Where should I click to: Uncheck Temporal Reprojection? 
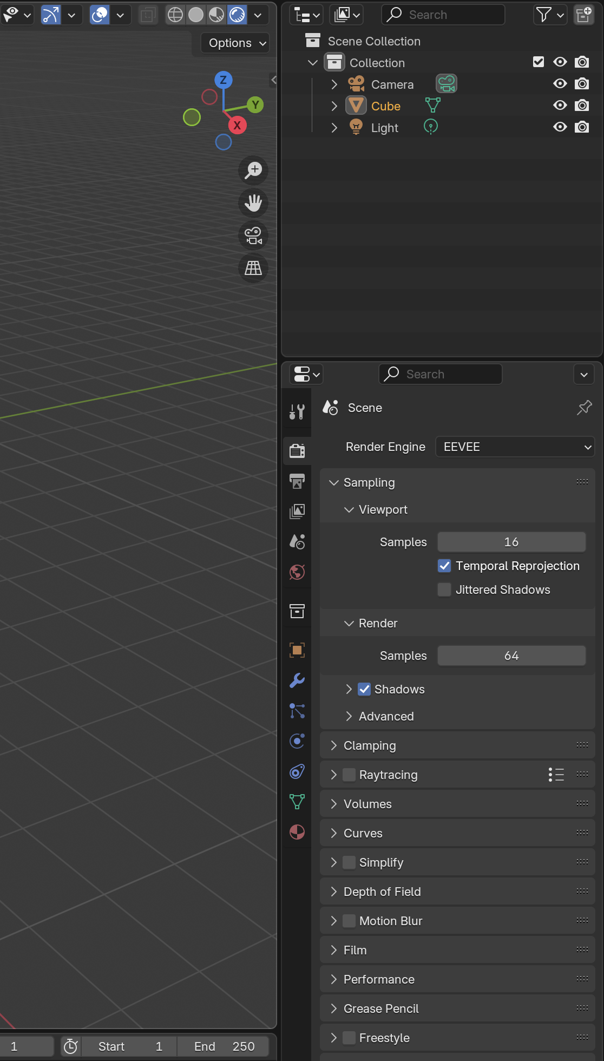click(444, 566)
